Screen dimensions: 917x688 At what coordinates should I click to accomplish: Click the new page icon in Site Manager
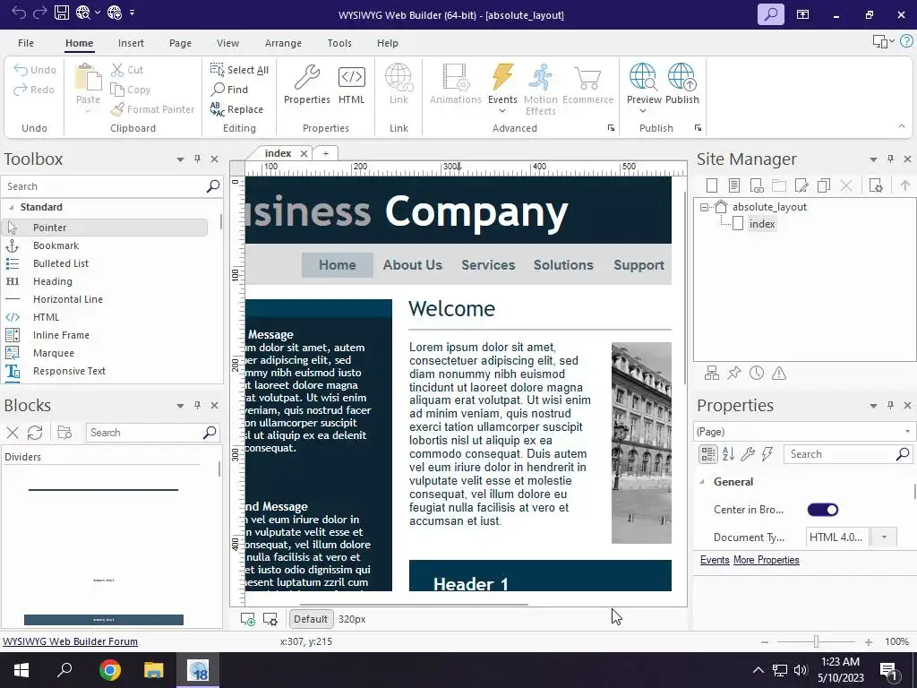712,186
